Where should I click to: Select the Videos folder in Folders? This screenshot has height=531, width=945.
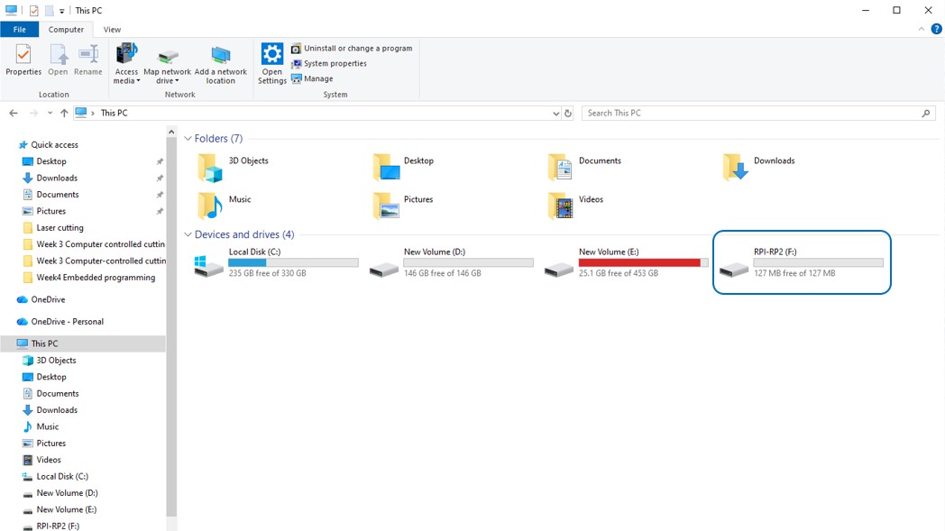[575, 206]
